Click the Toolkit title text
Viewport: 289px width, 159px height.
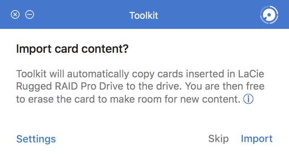coord(144,16)
